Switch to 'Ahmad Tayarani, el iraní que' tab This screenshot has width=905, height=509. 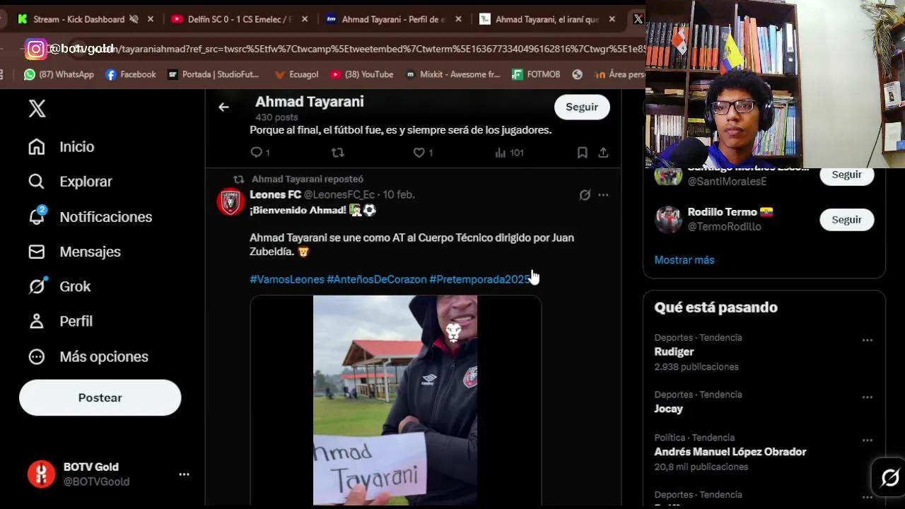547,19
